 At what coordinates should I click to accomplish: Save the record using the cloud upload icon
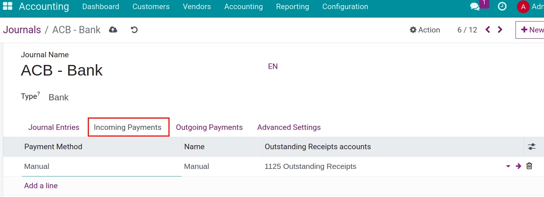(x=113, y=30)
